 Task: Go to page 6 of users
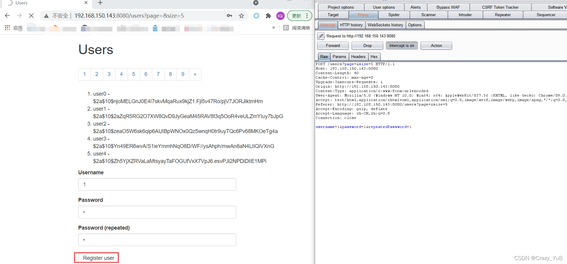[x=146, y=74]
